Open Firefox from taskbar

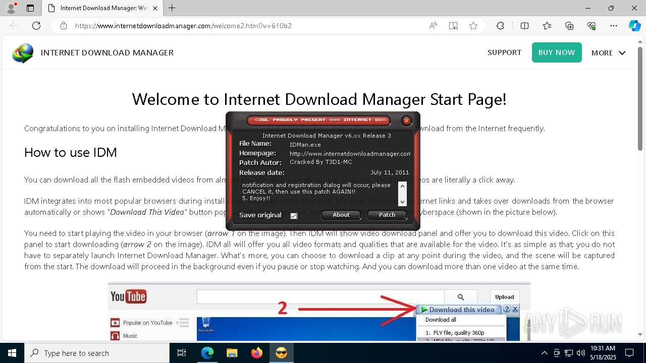(x=256, y=353)
